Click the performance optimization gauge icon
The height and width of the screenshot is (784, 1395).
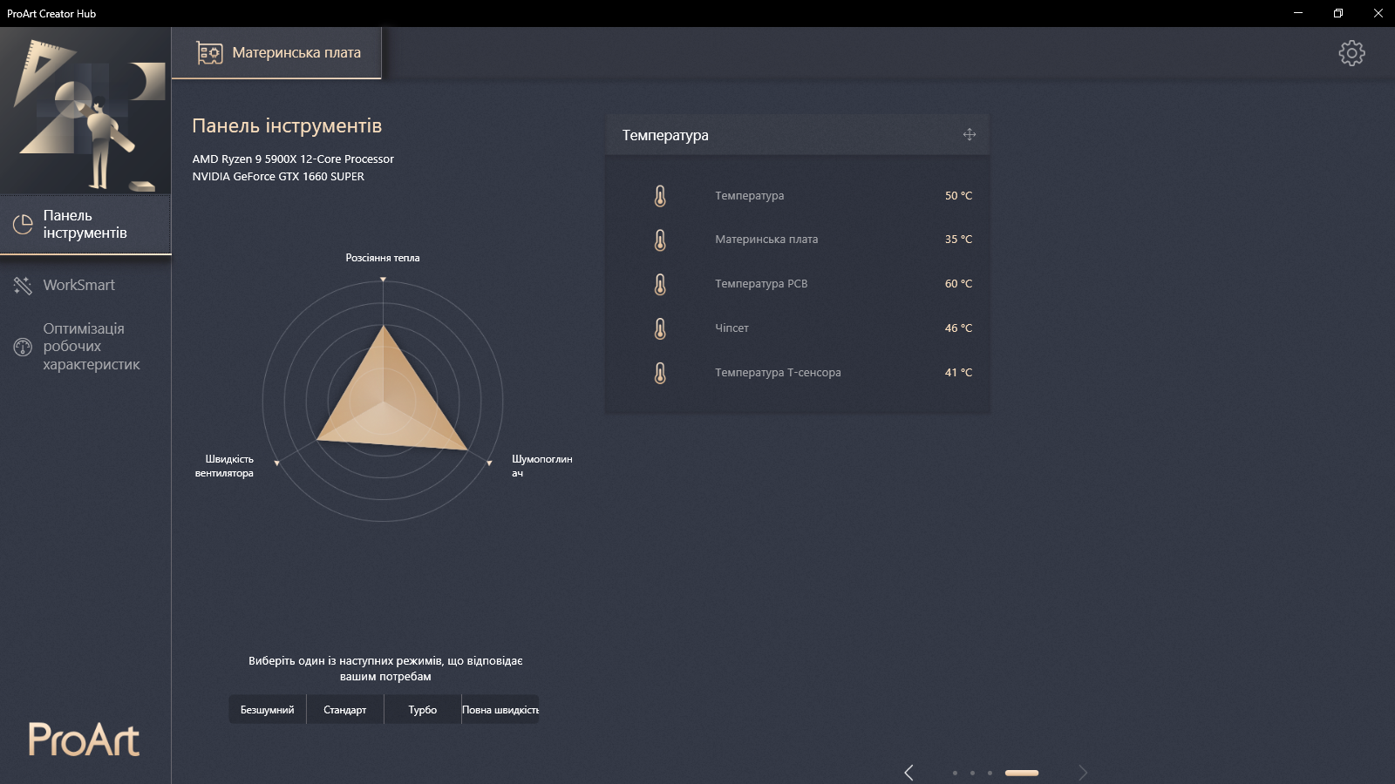[x=23, y=347]
